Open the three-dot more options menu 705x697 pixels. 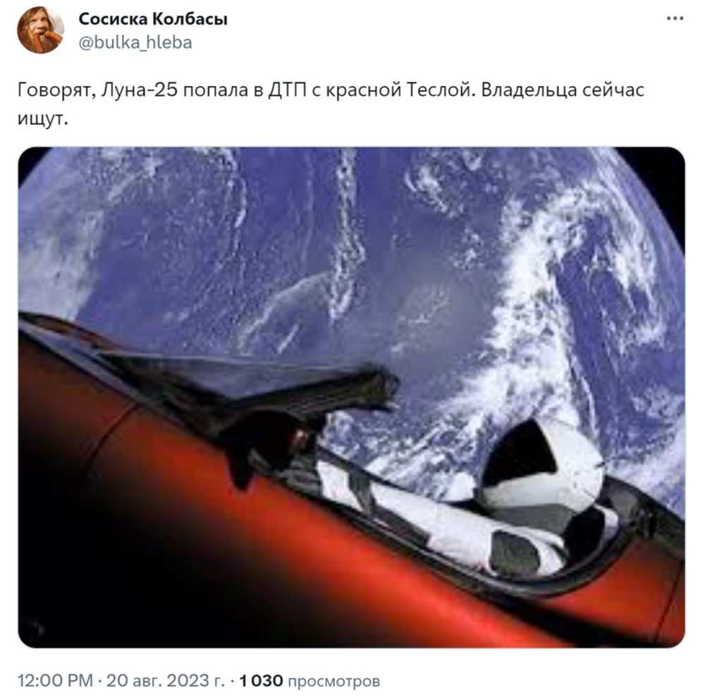pos(675,18)
